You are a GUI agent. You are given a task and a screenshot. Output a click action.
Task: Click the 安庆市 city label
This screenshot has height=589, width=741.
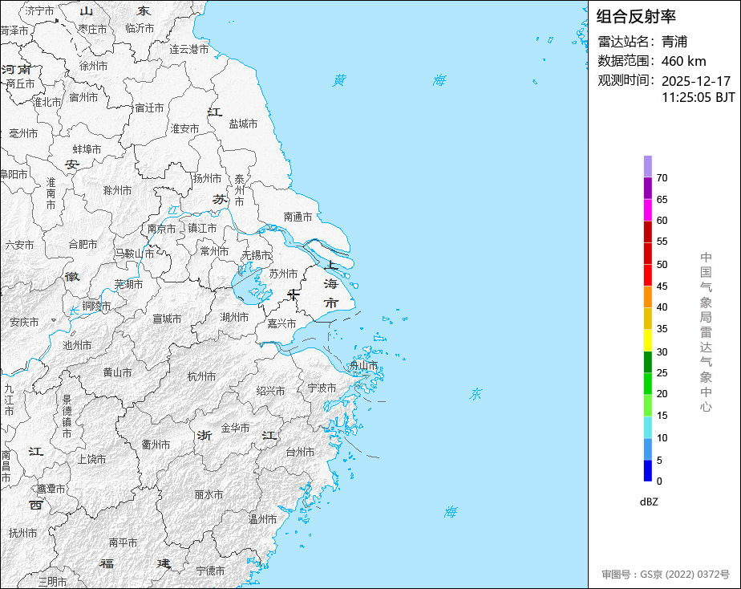(x=24, y=323)
